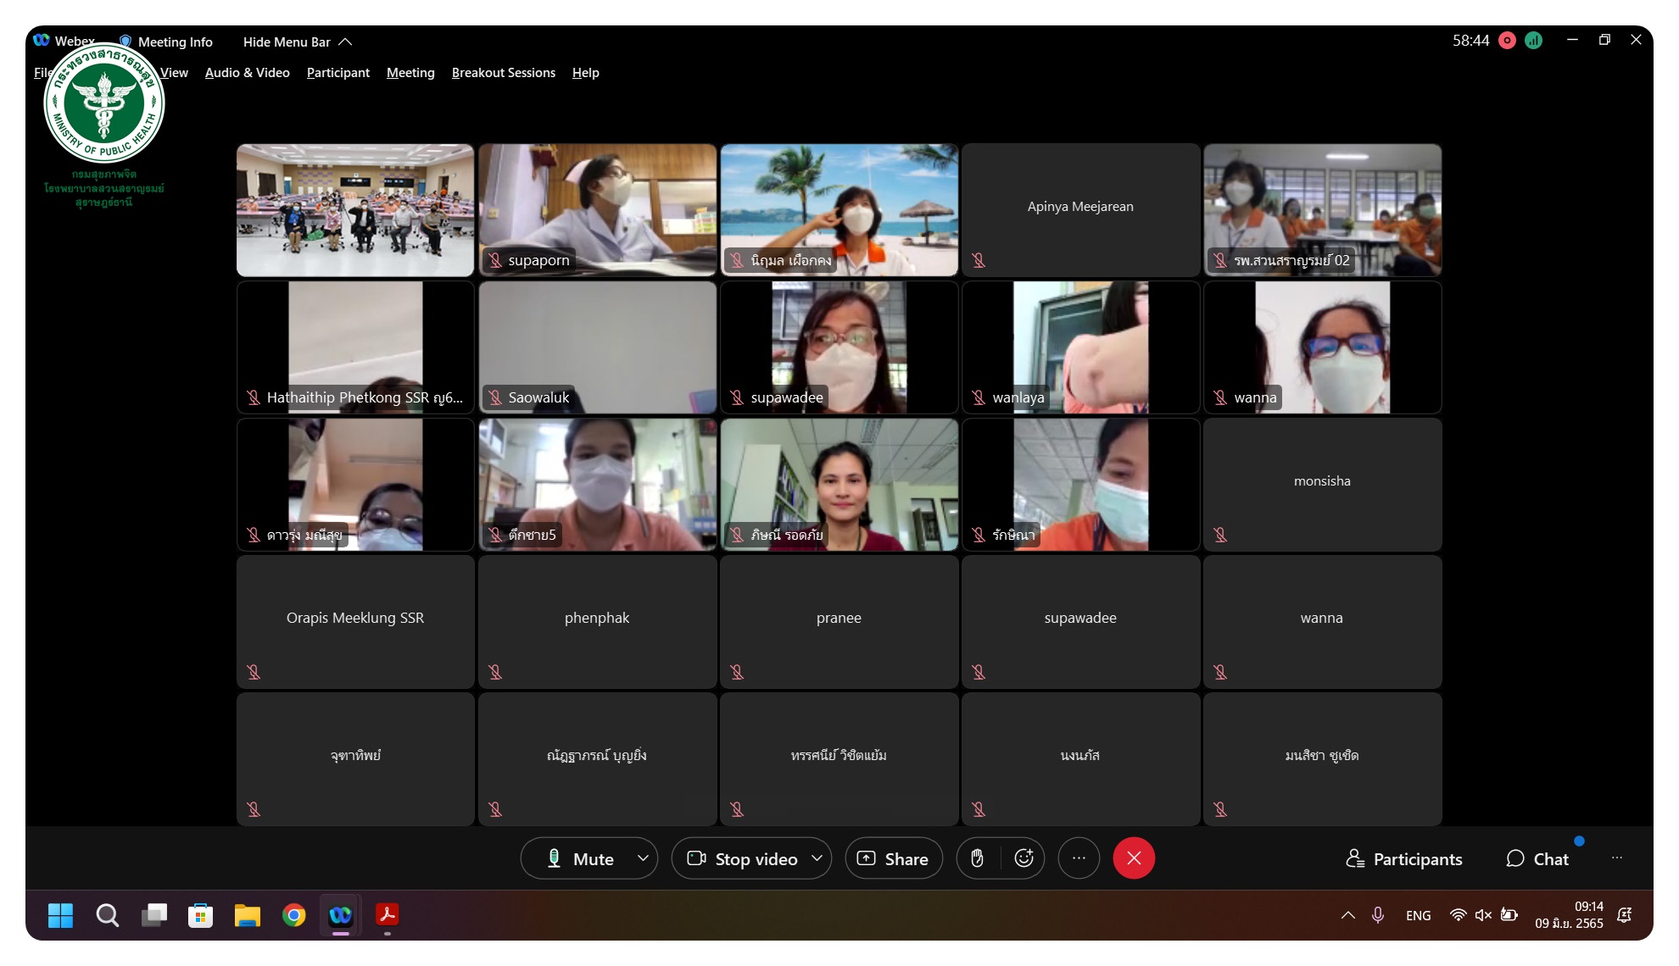Click muted mic icon on pranee tile
This screenshot has height=966, width=1679.
(x=737, y=672)
